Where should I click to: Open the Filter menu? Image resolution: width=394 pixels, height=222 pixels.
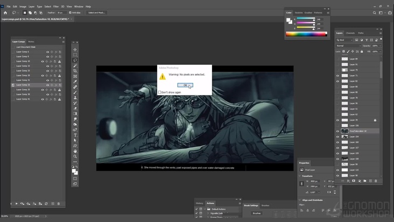click(56, 6)
